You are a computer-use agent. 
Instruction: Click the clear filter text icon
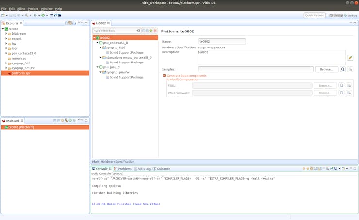click(x=138, y=31)
